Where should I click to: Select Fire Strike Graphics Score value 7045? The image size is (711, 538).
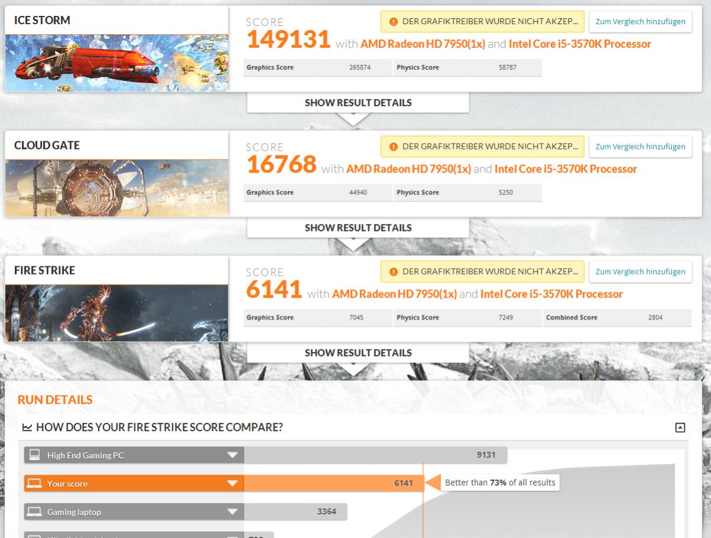[x=356, y=318]
